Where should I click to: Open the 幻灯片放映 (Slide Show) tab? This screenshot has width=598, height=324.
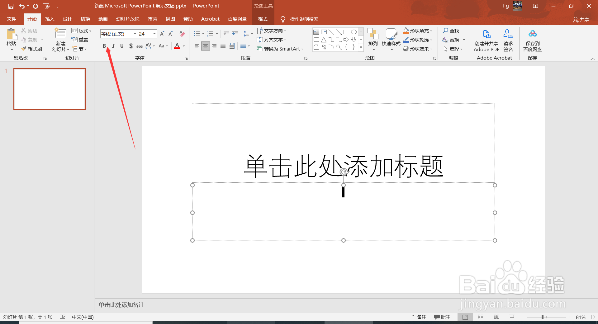tap(127, 19)
